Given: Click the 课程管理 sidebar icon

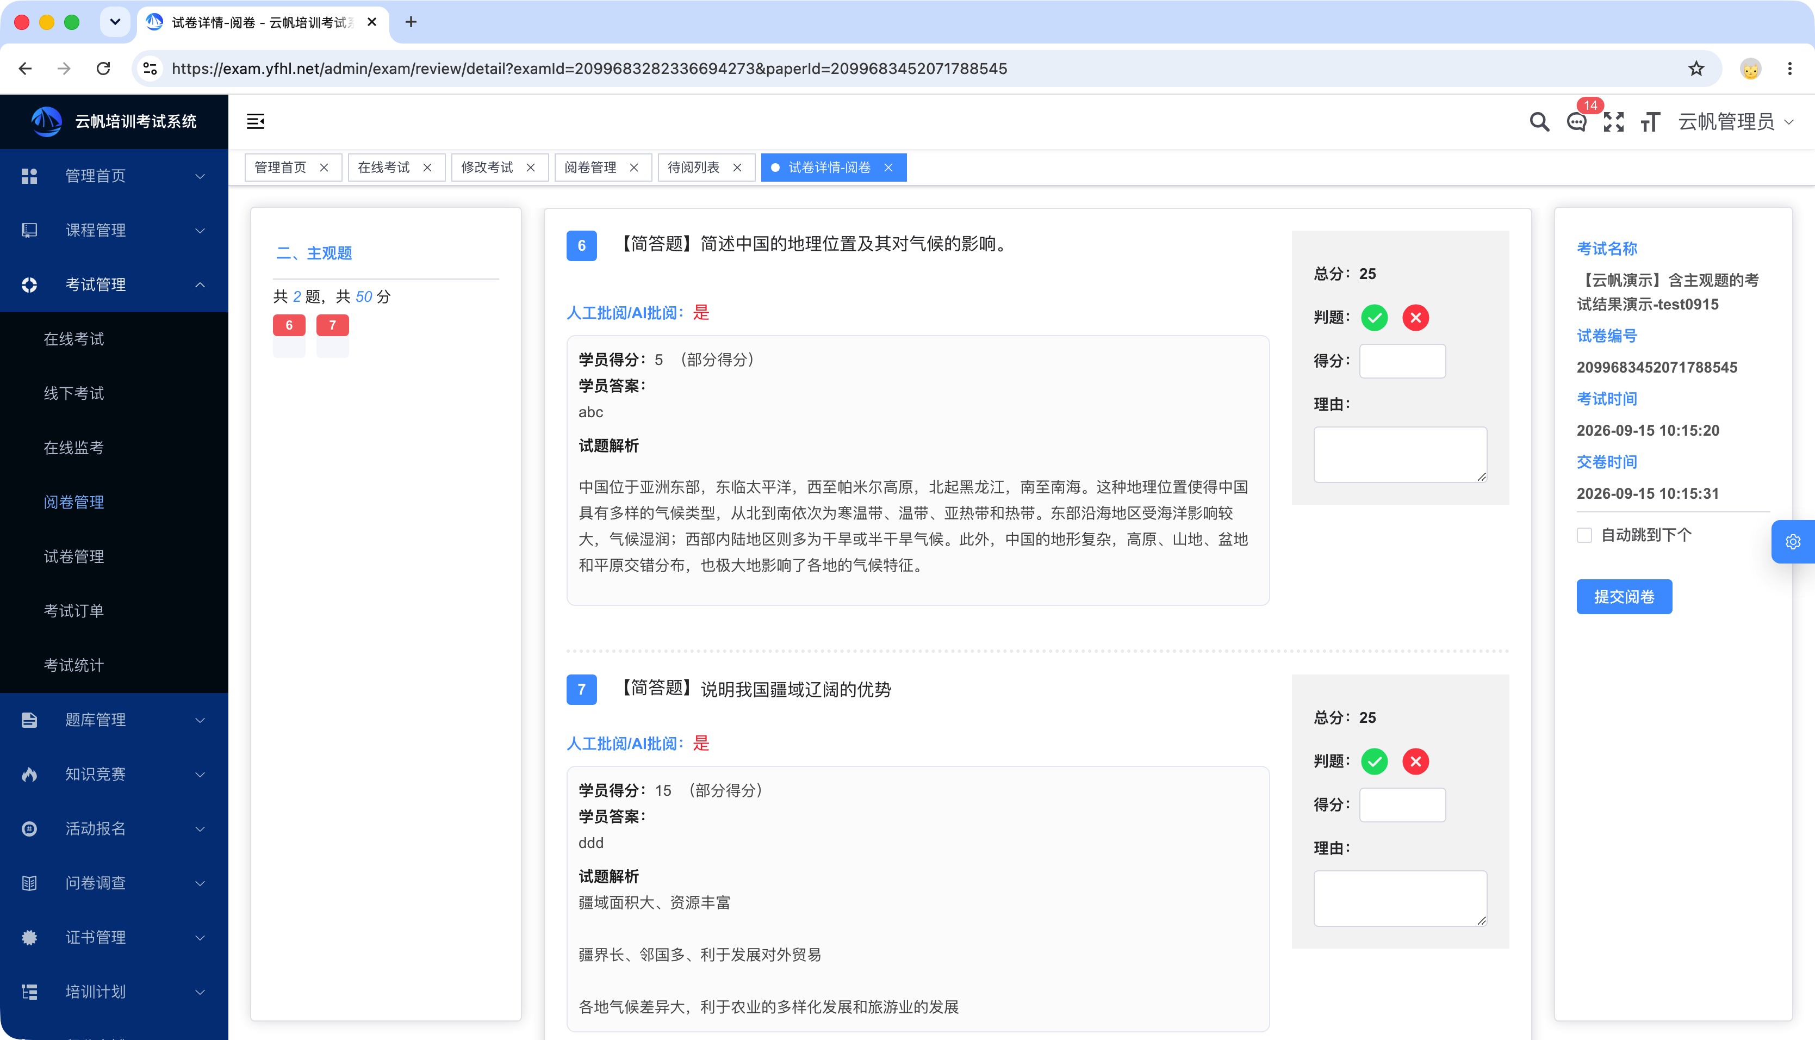Looking at the screenshot, I should [x=29, y=230].
